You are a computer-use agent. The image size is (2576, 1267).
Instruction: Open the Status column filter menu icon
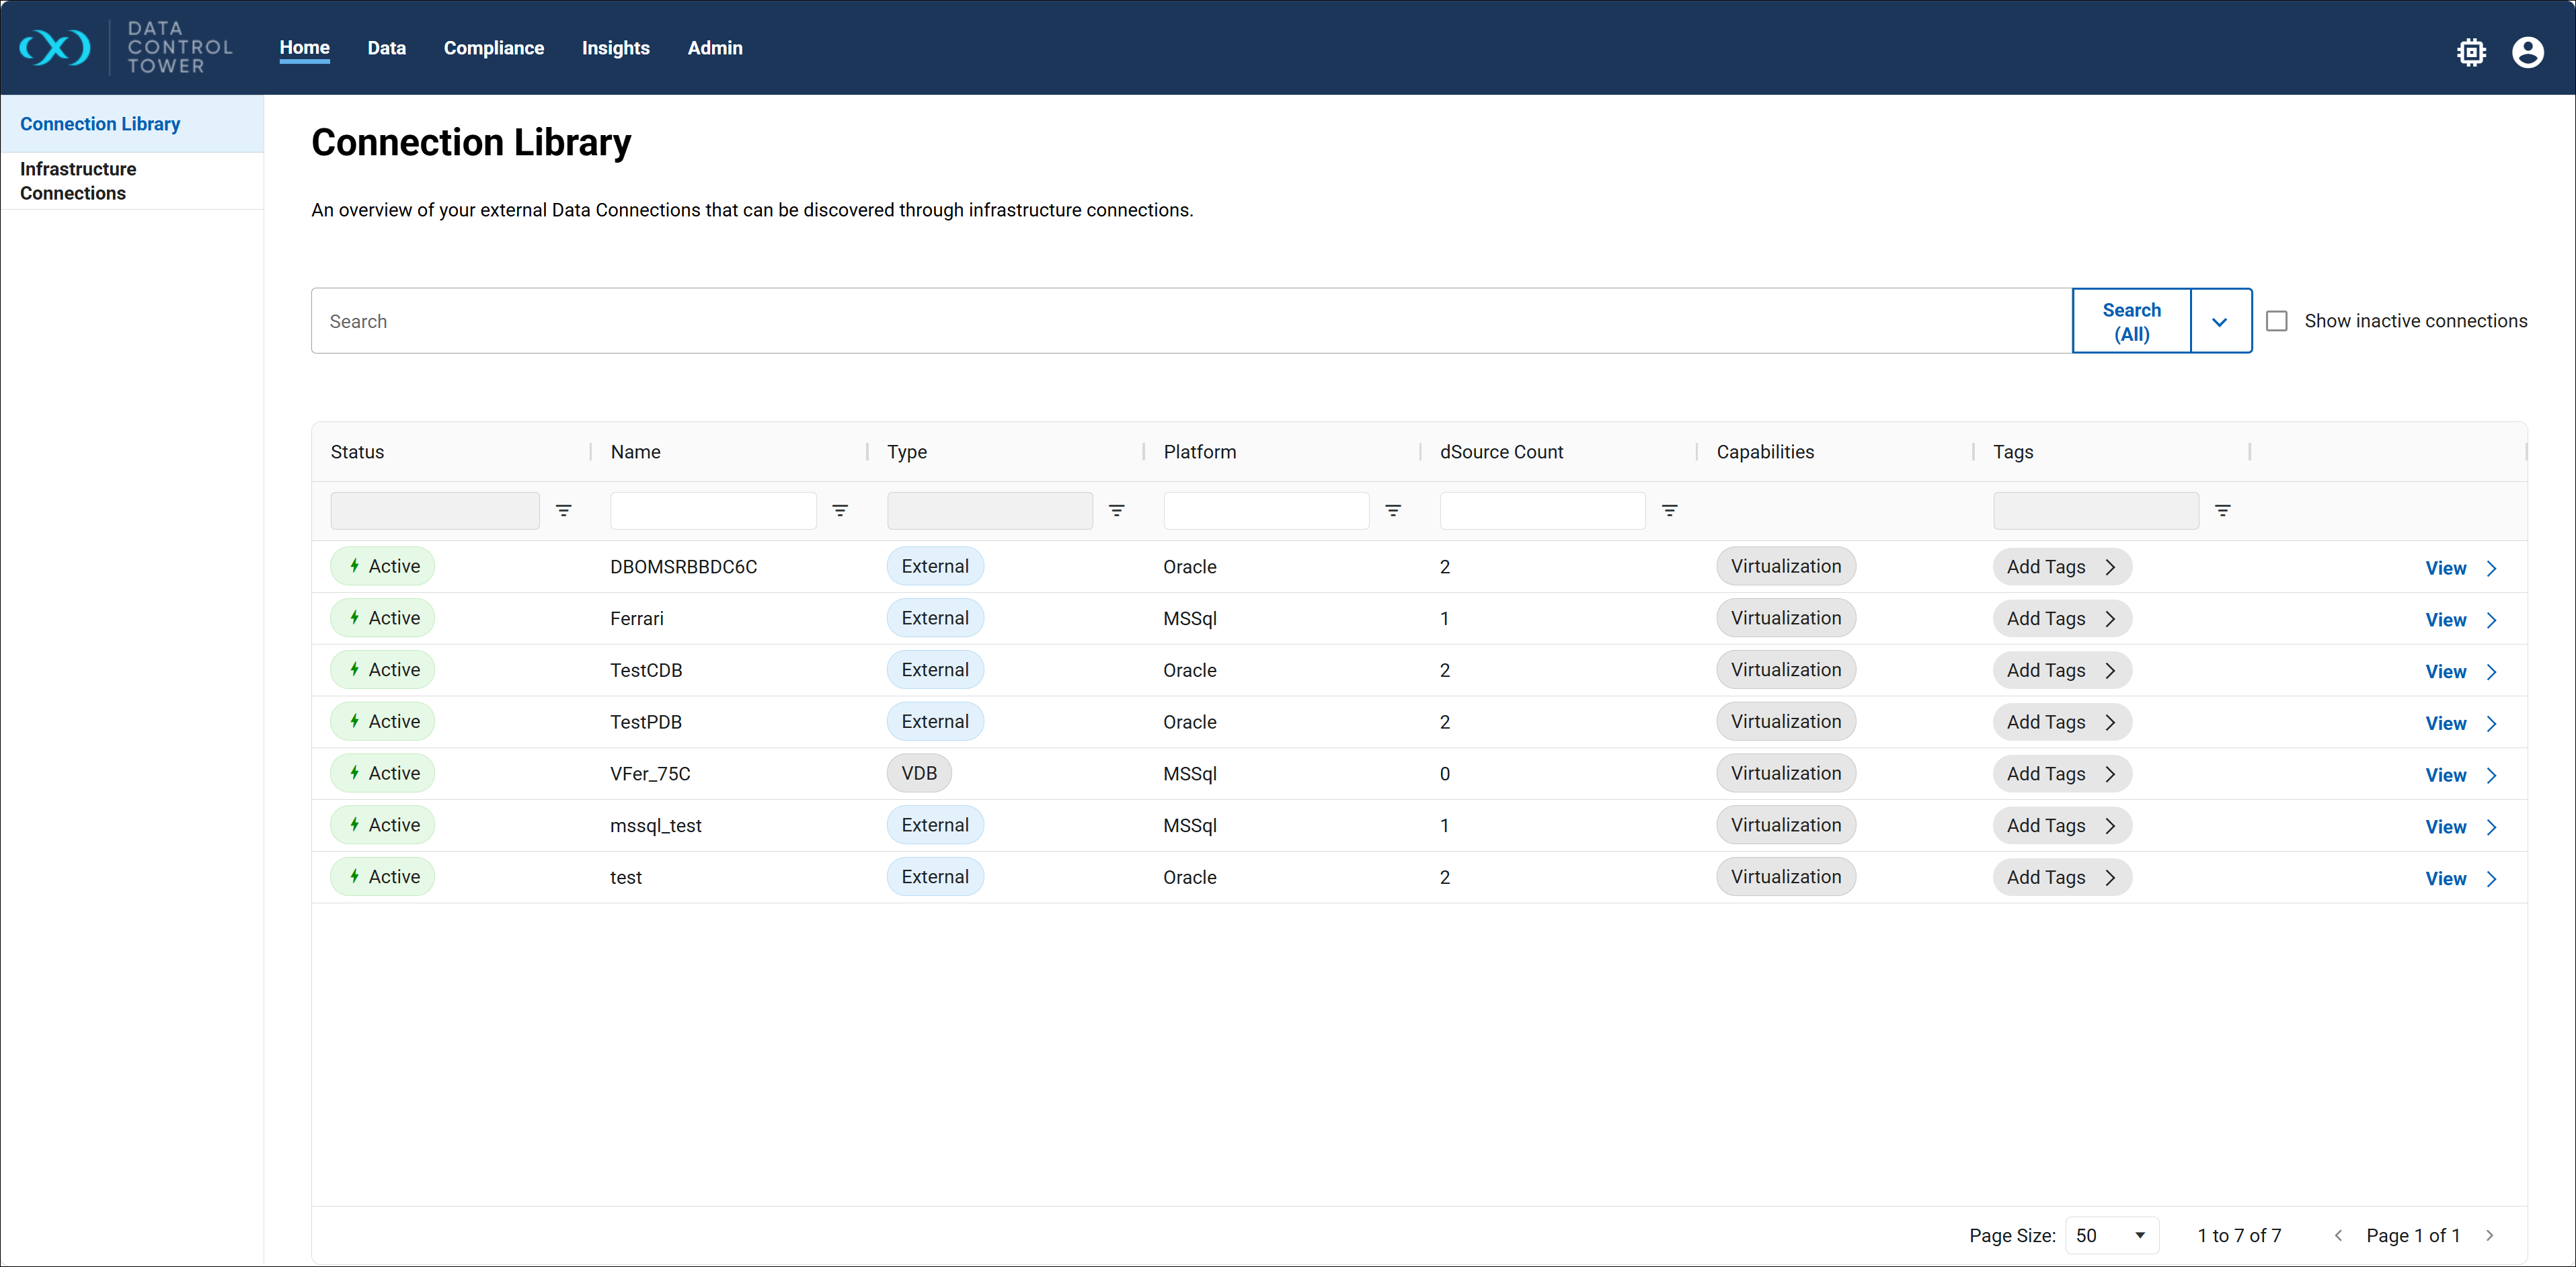pyautogui.click(x=564, y=511)
